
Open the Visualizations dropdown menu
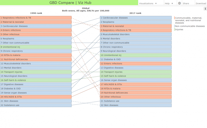point(148,4)
